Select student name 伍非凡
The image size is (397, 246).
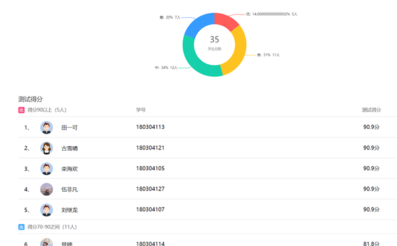click(69, 189)
